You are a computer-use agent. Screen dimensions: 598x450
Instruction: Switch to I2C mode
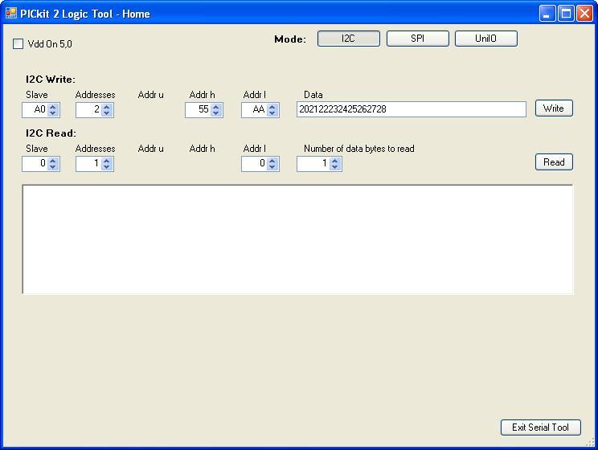[x=349, y=39]
